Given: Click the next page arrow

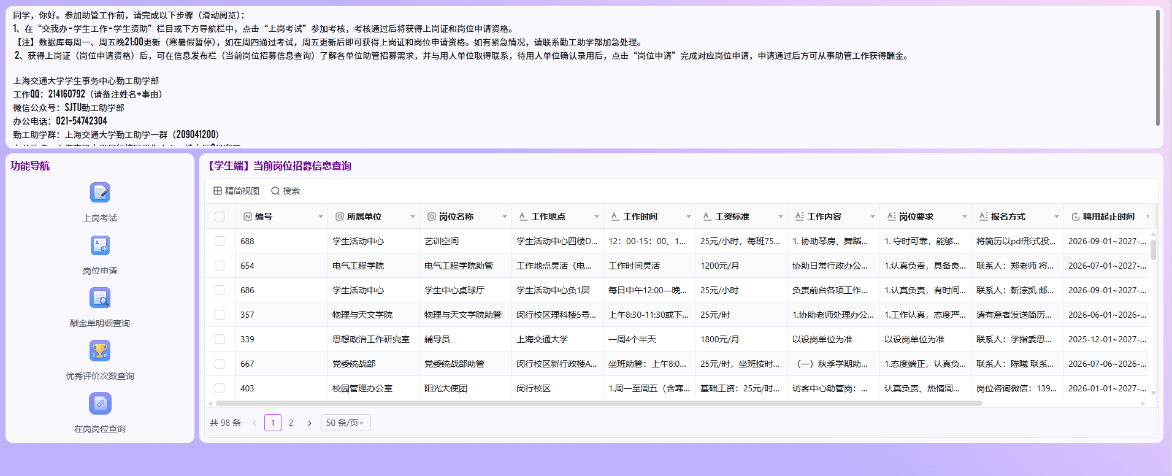Looking at the screenshot, I should pyautogui.click(x=310, y=423).
